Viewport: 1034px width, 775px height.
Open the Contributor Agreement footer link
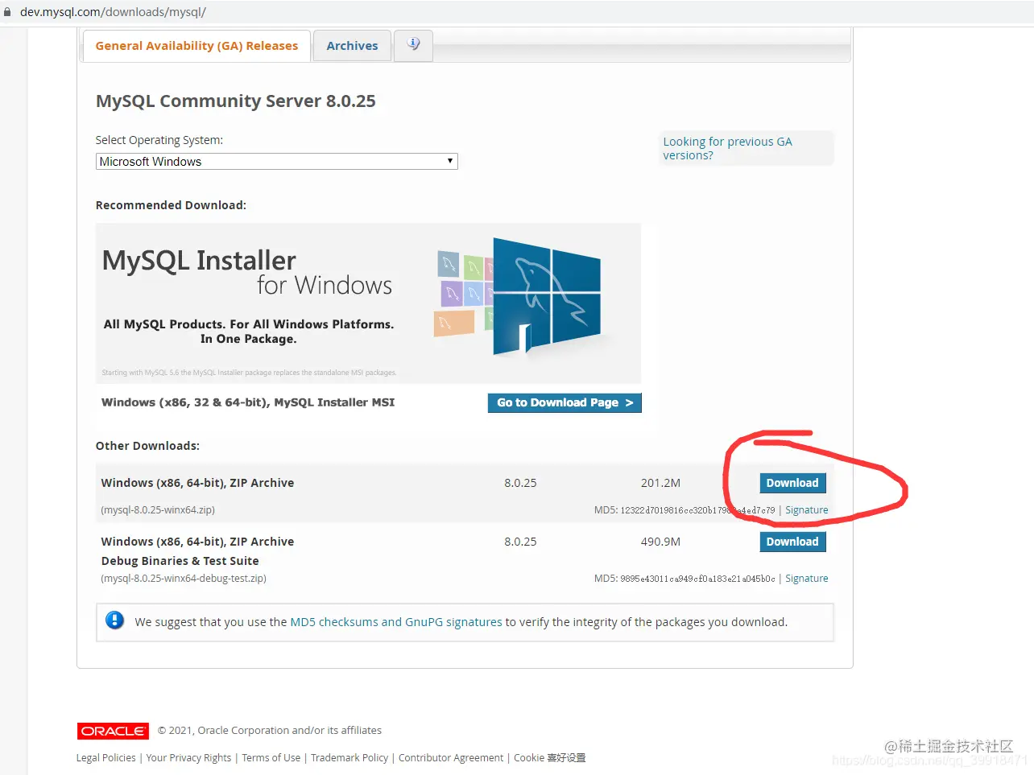451,758
